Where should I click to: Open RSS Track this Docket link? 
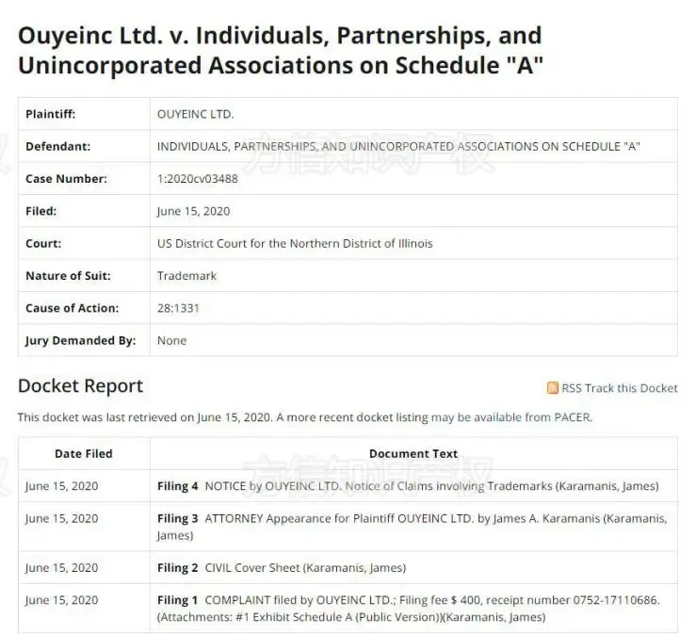619,388
